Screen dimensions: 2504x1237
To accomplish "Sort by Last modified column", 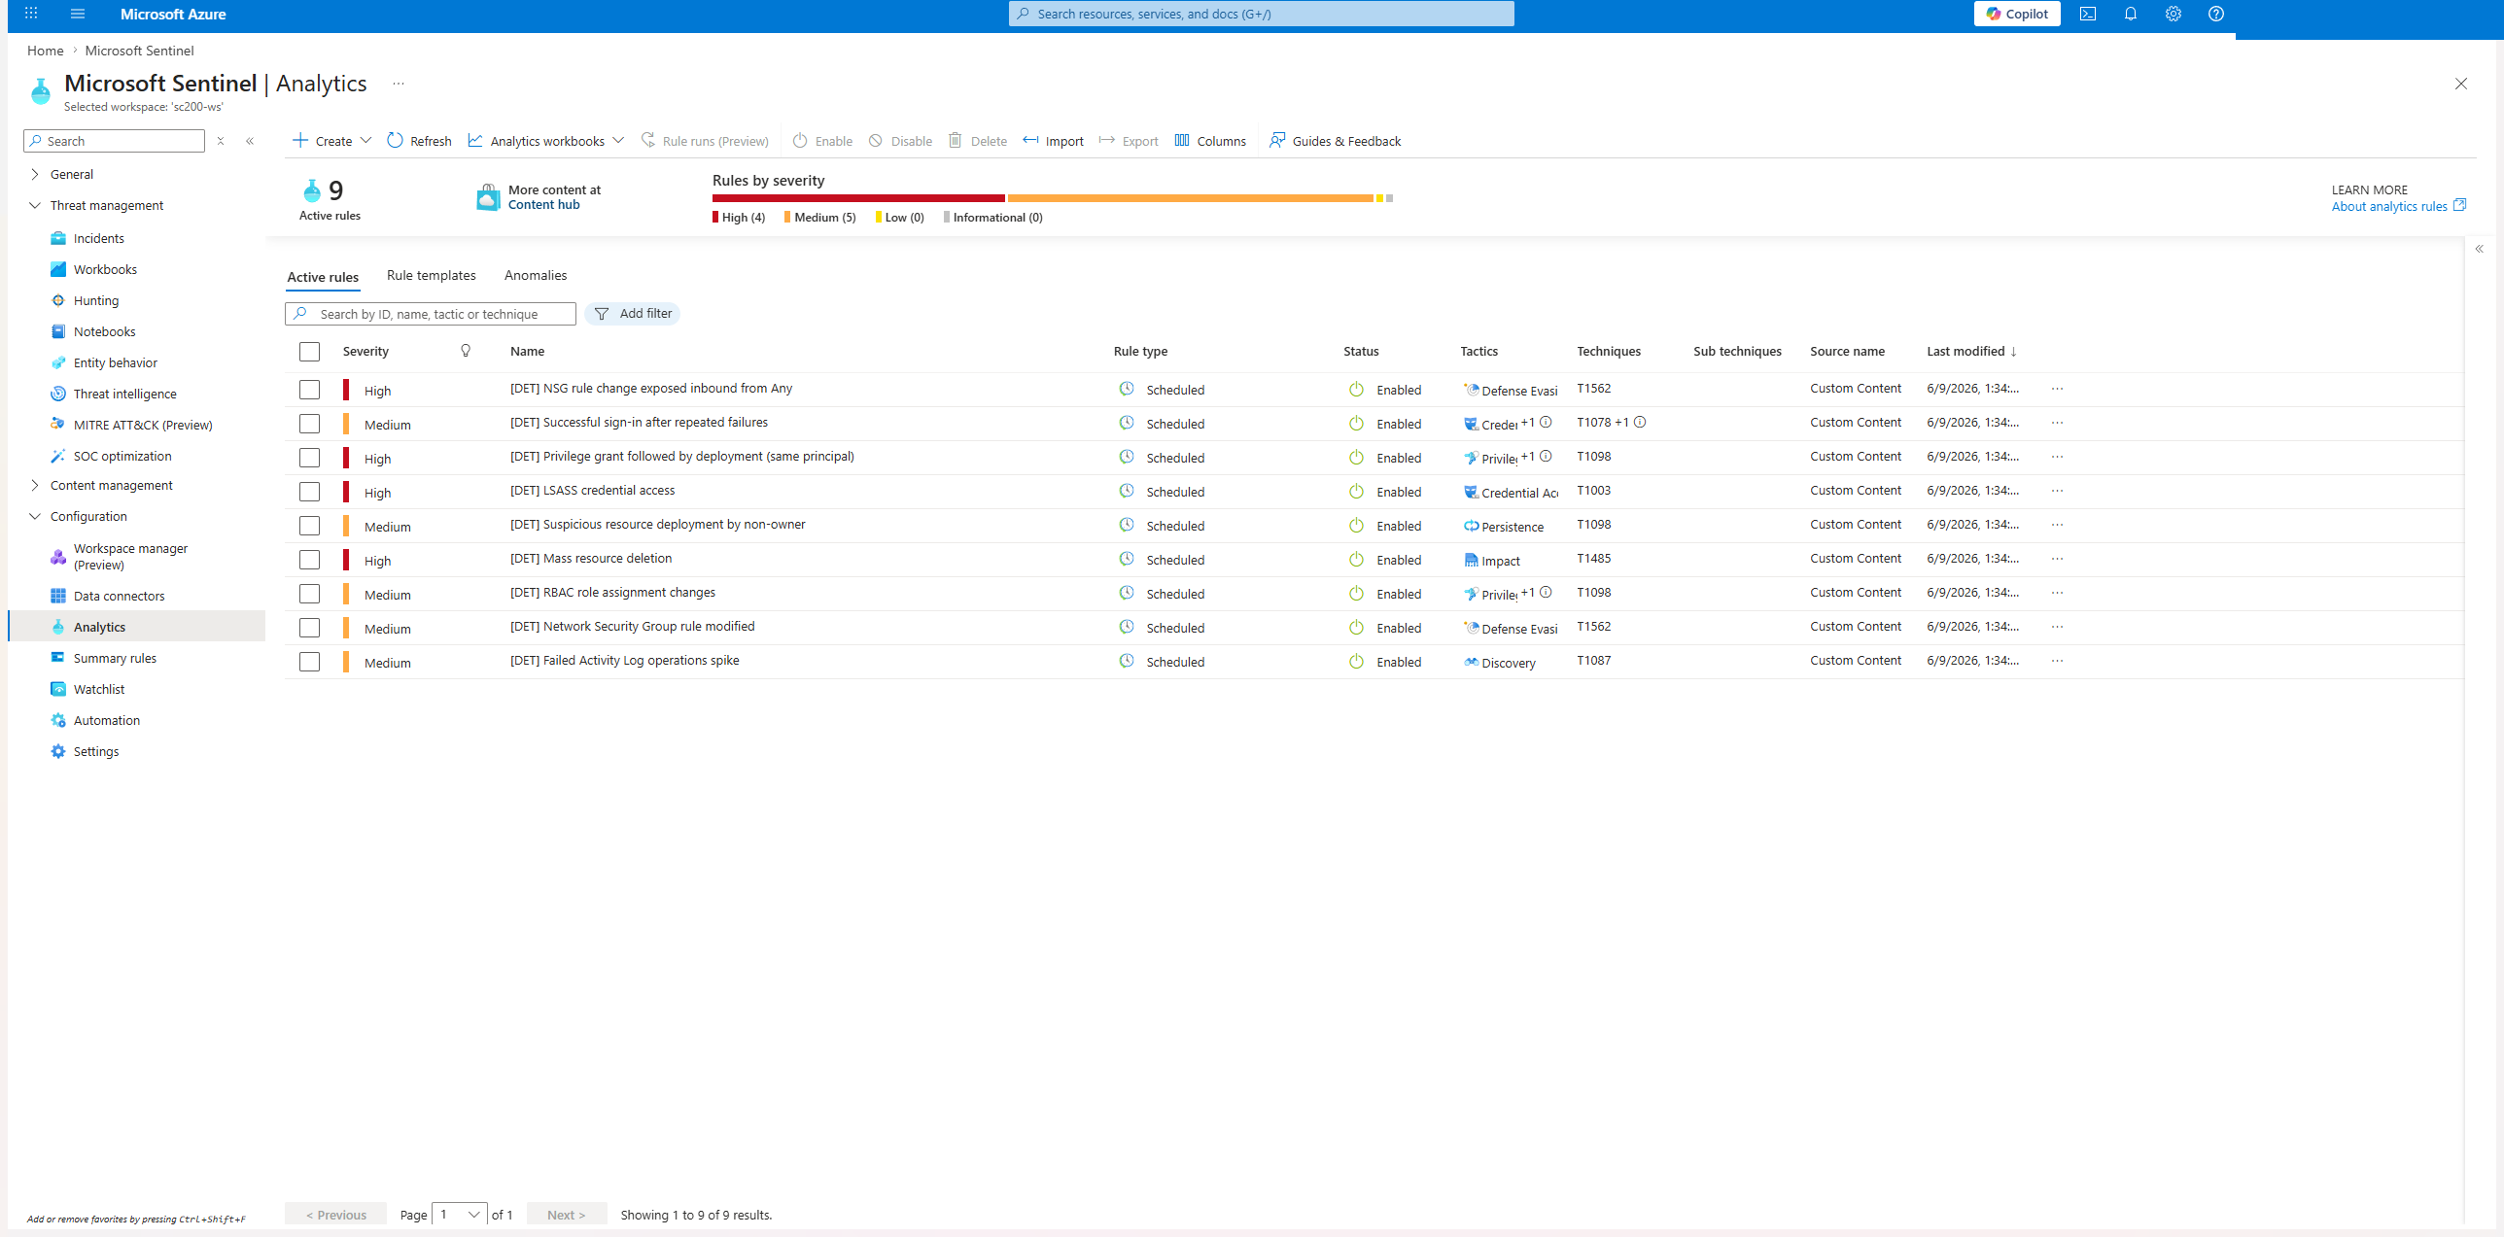I will (x=1970, y=351).
